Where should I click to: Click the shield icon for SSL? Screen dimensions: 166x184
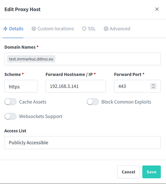coord(84,29)
